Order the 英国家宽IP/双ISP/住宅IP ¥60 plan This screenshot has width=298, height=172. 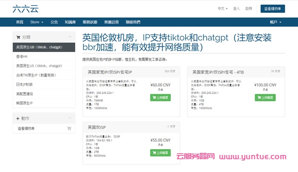click(160, 97)
